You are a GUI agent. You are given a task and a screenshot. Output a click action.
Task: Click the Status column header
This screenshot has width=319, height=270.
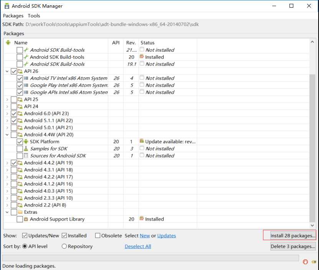[x=168, y=43]
